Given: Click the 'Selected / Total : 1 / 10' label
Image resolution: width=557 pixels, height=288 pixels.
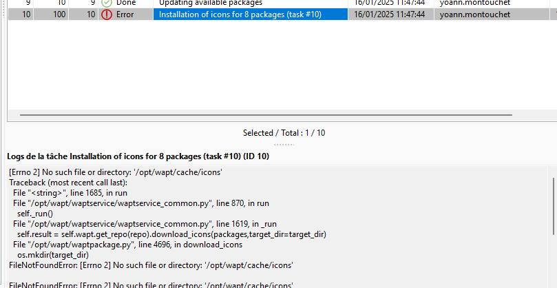Looking at the screenshot, I should coord(284,133).
